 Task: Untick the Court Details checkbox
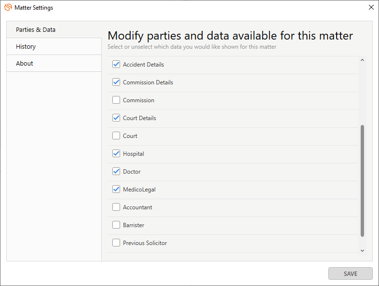116,118
